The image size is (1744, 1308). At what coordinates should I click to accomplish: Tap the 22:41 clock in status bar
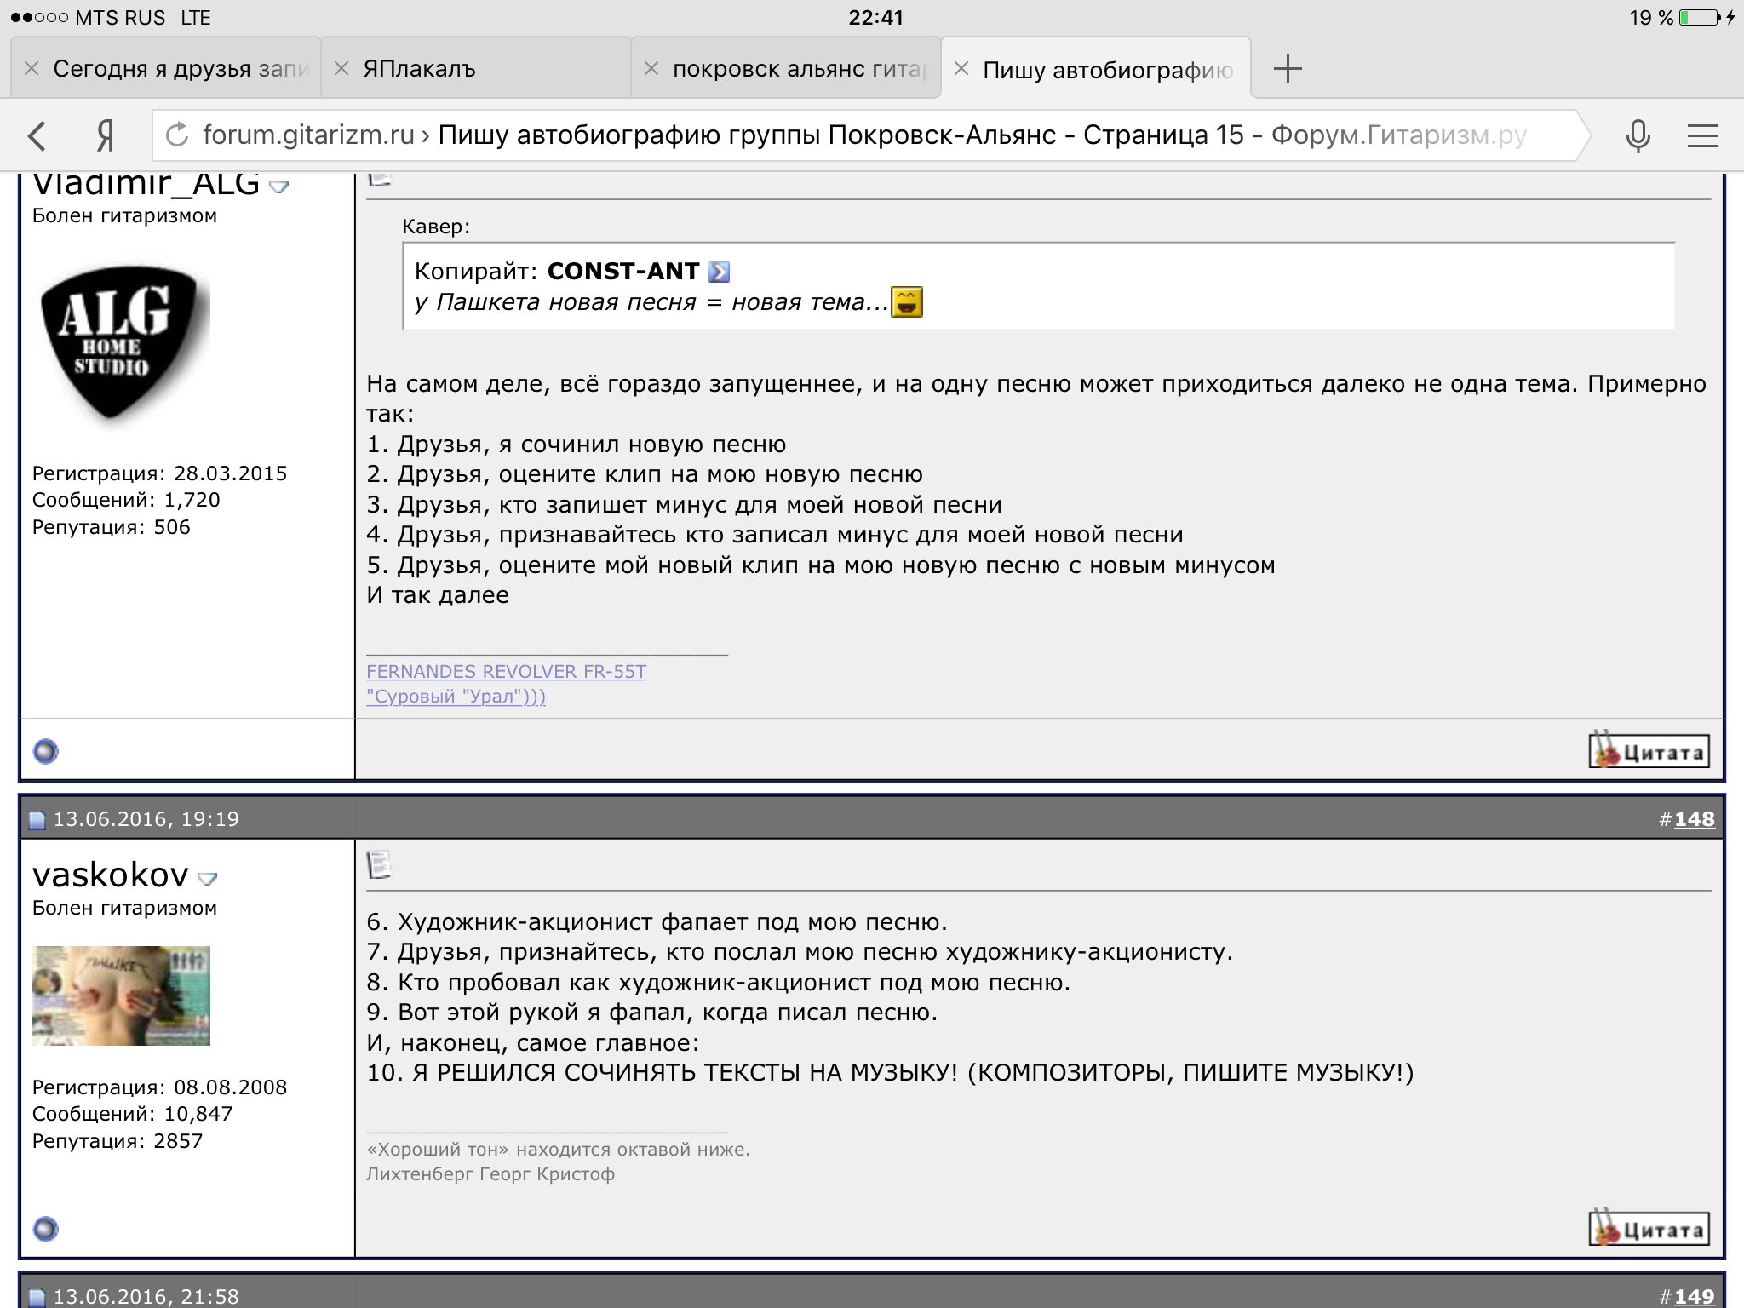[x=875, y=17]
